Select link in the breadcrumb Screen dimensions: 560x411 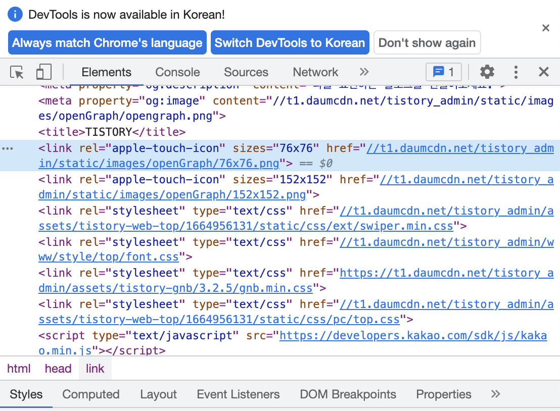(x=95, y=369)
